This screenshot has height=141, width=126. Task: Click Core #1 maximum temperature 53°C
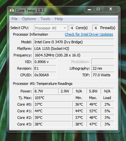[x=93, y=111]
